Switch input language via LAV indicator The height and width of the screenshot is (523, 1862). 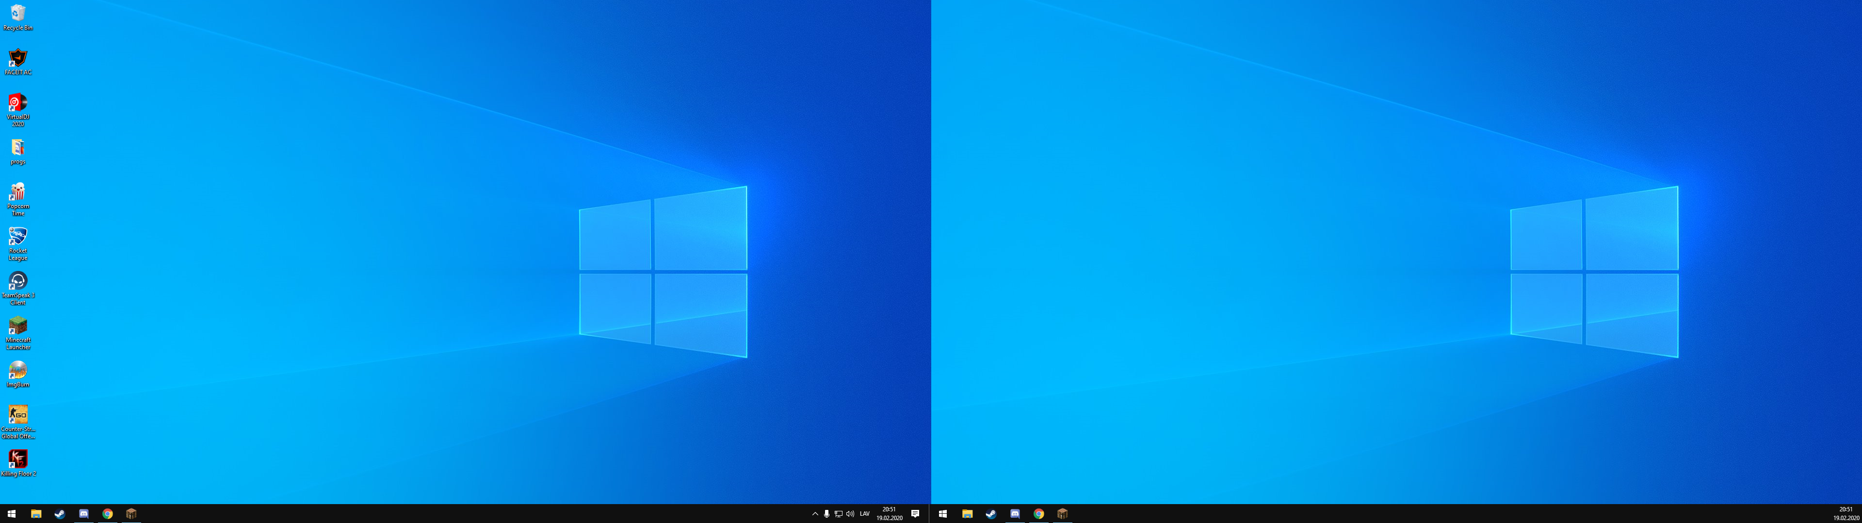[x=864, y=514]
